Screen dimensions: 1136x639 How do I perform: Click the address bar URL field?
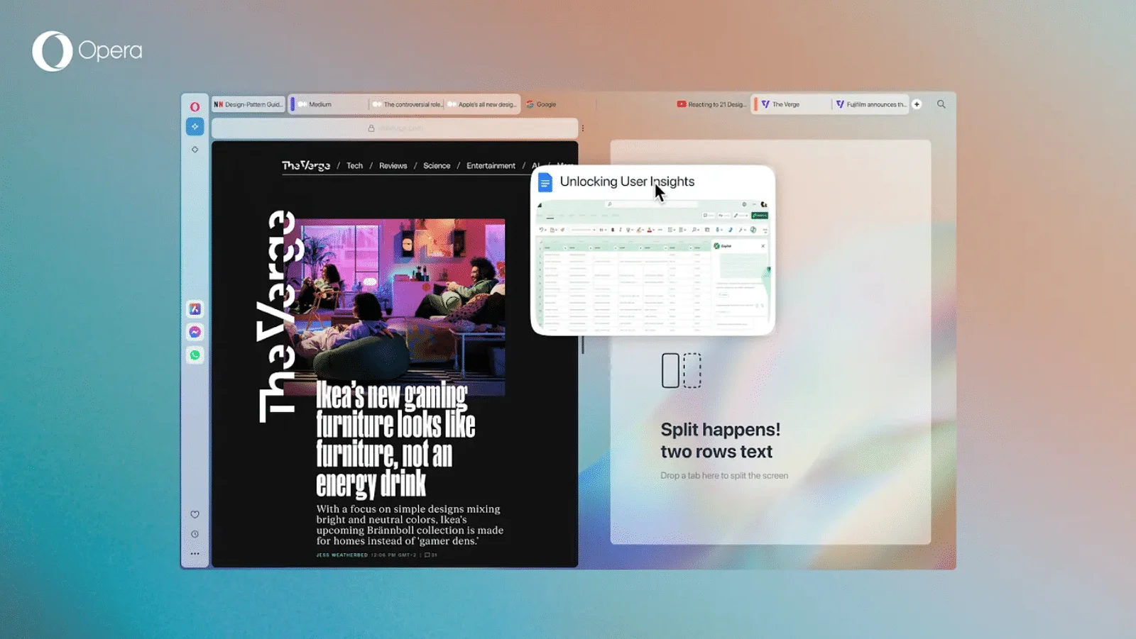coord(395,128)
